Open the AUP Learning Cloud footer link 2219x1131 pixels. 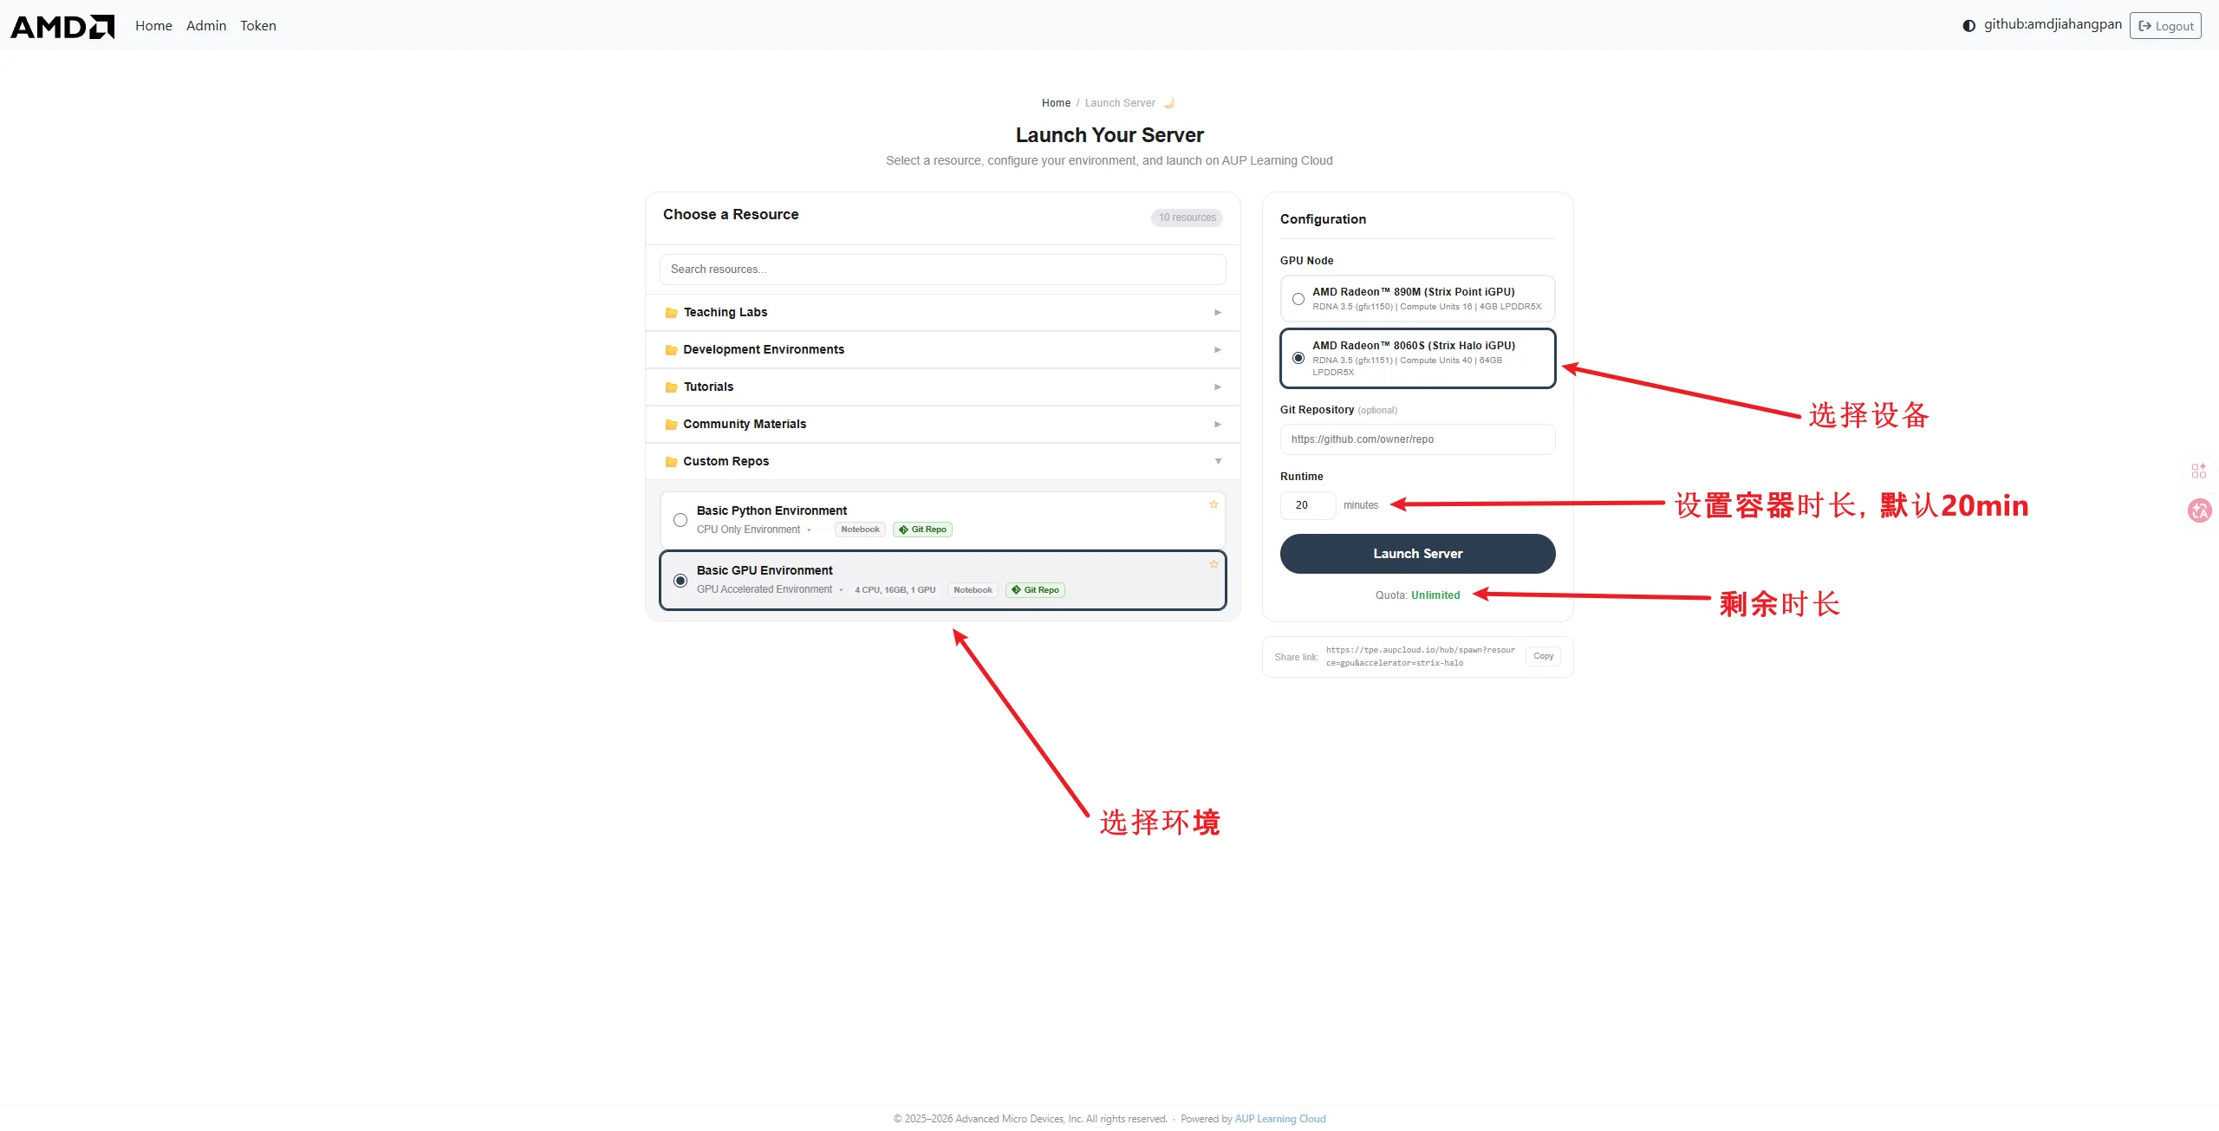1280,1119
